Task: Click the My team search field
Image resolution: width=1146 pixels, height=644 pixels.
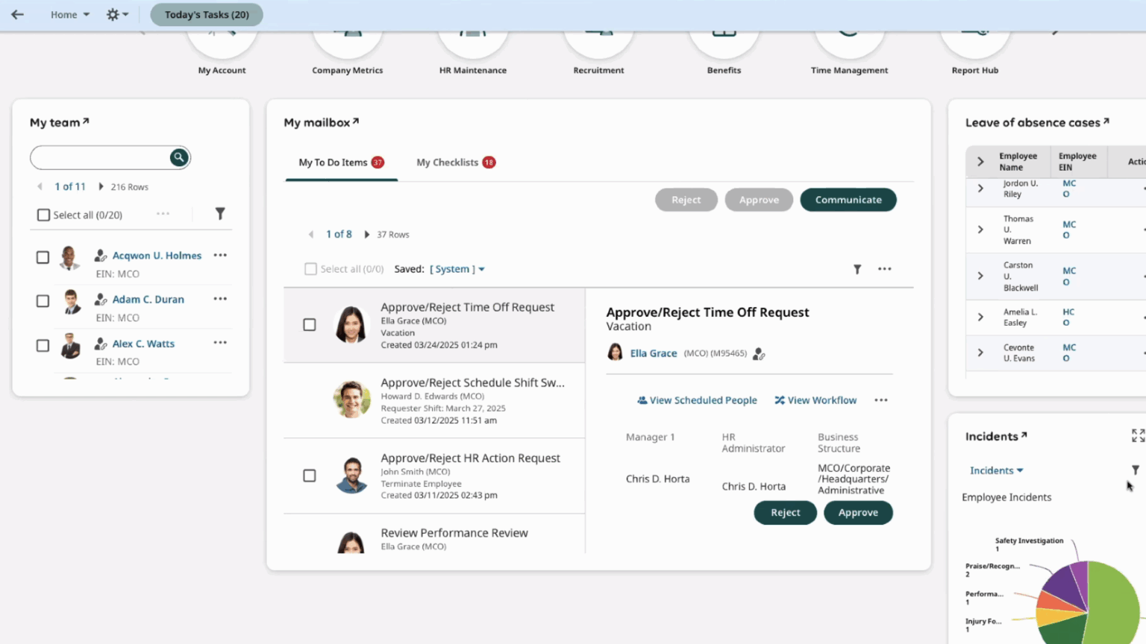Action: 101,157
